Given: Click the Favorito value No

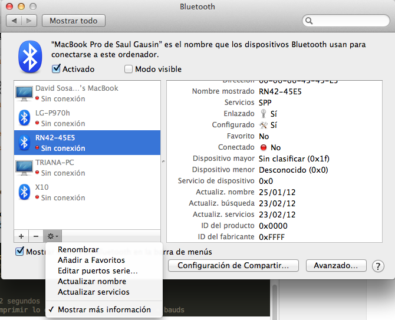Looking at the screenshot, I should 264,136.
